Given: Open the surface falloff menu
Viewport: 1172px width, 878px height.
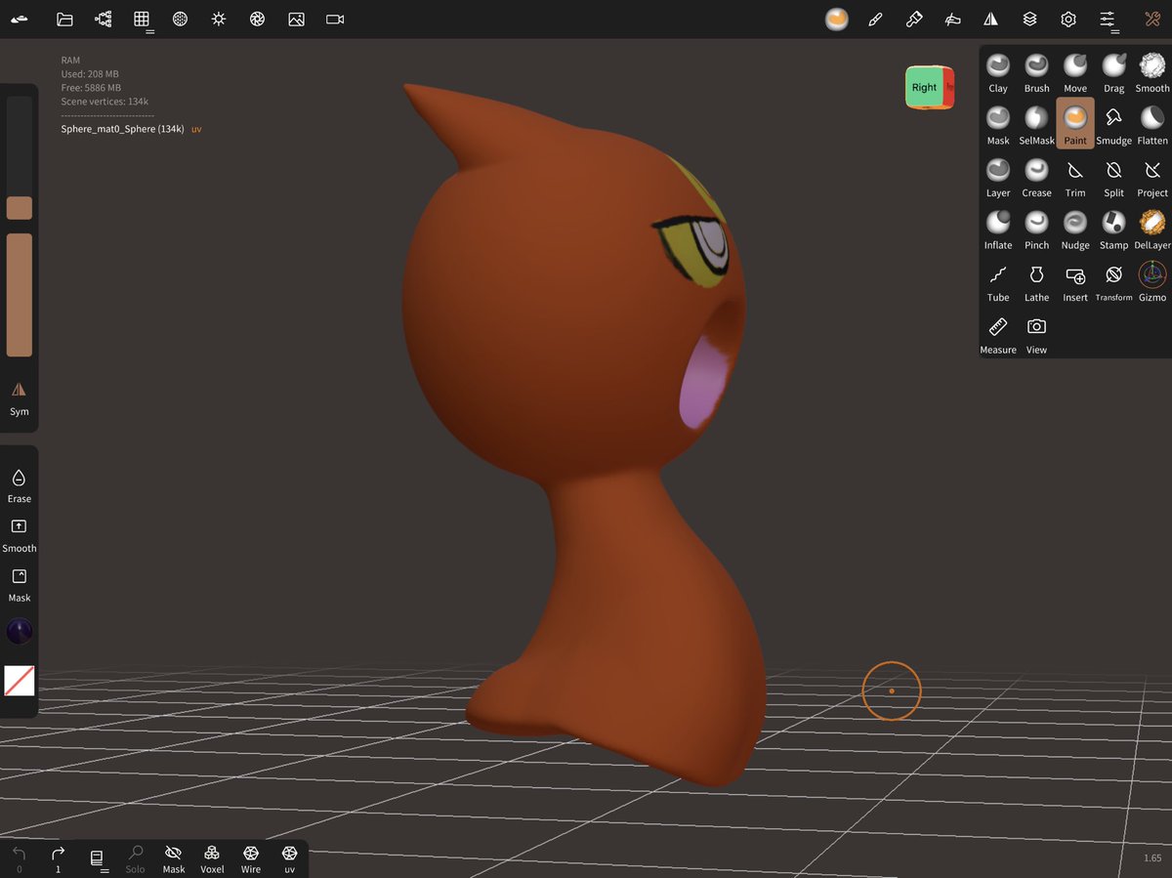Looking at the screenshot, I should 952,19.
